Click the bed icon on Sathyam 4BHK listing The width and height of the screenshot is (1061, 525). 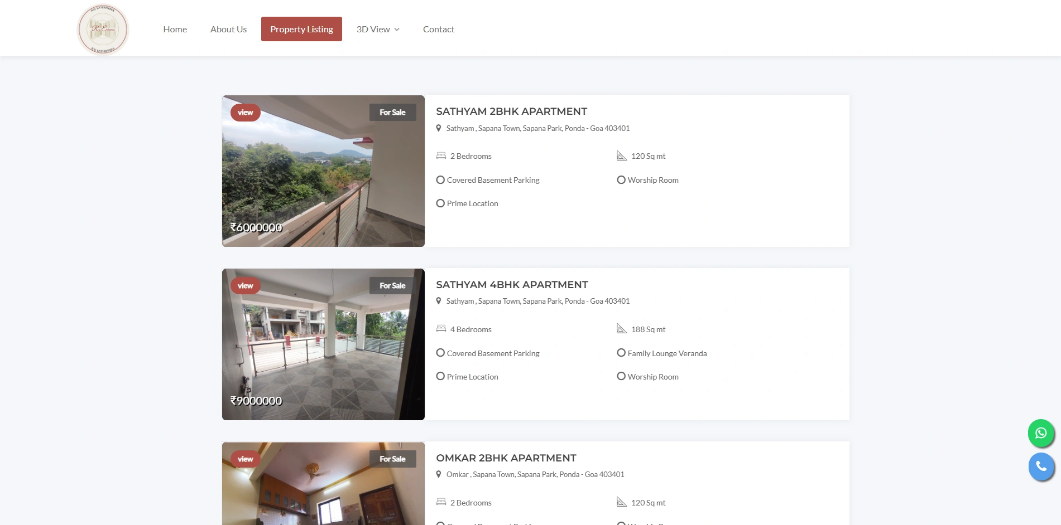tap(440, 329)
